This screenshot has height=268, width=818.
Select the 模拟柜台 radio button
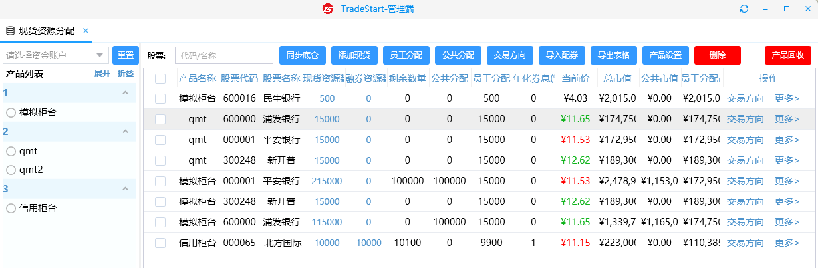click(x=11, y=112)
